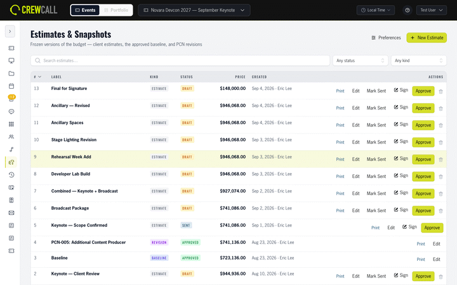457x285 pixels.
Task: Open the Novara Devcon 2027 event dropdown
Action: click(194, 10)
